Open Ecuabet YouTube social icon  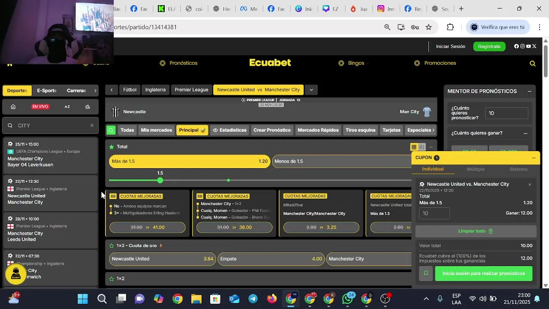tap(528, 46)
